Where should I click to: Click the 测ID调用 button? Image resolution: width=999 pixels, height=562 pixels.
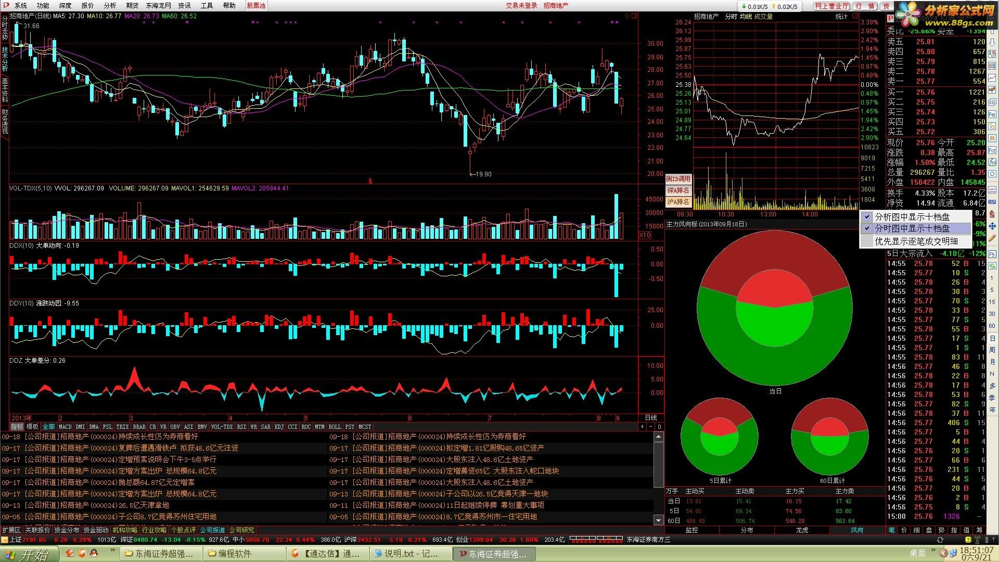pyautogui.click(x=678, y=178)
